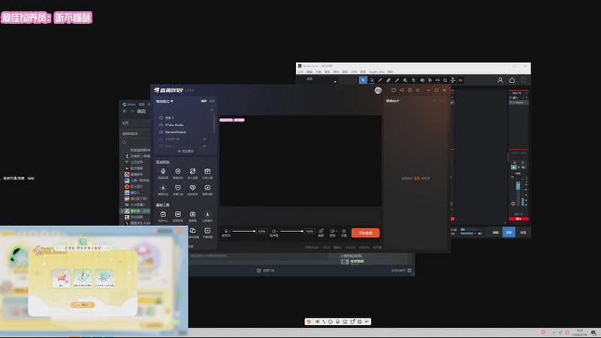Open the message bubble icon in streaming title bar

pos(394,90)
